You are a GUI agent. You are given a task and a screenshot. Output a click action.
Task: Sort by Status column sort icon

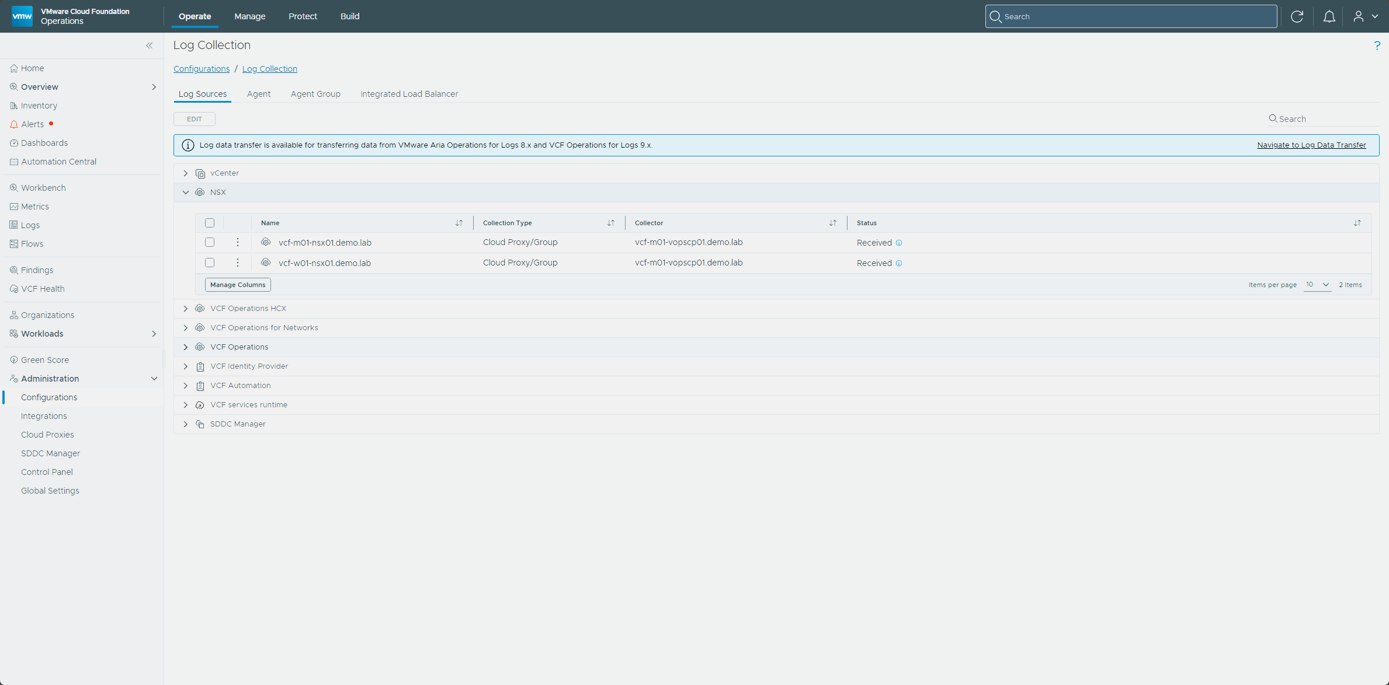coord(1357,223)
